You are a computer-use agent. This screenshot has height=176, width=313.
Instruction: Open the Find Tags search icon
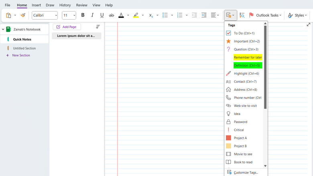[x=242, y=15]
